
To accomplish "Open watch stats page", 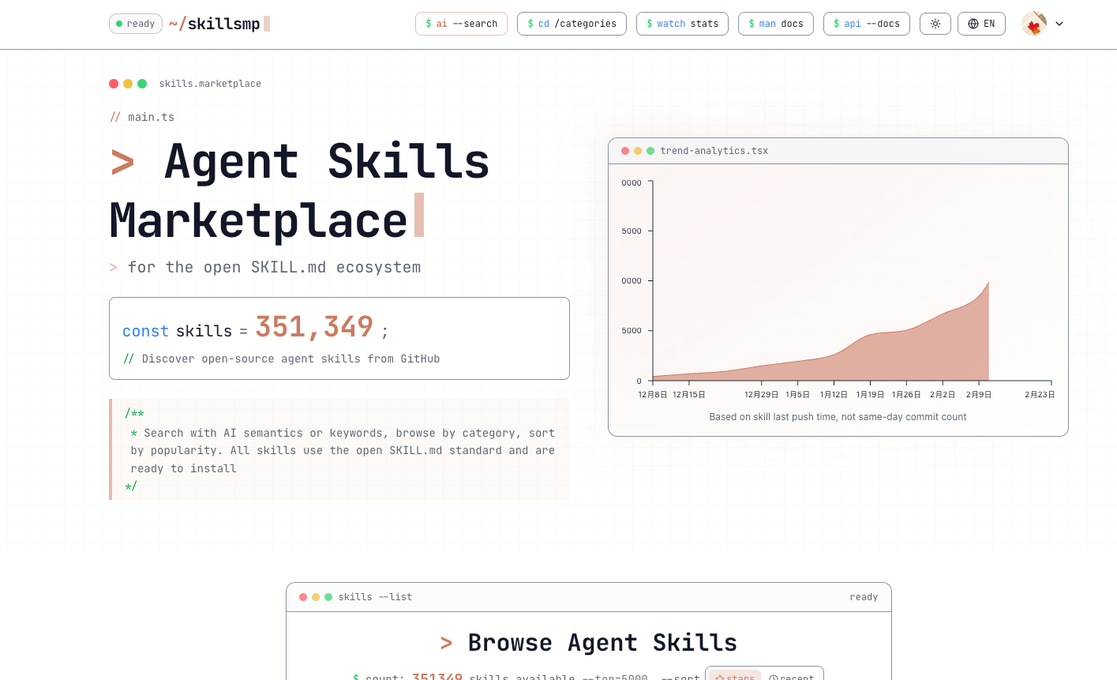I will coord(682,24).
